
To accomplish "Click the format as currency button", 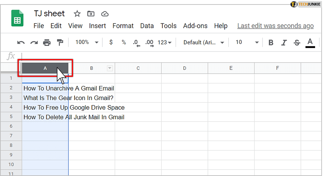I will [111, 42].
